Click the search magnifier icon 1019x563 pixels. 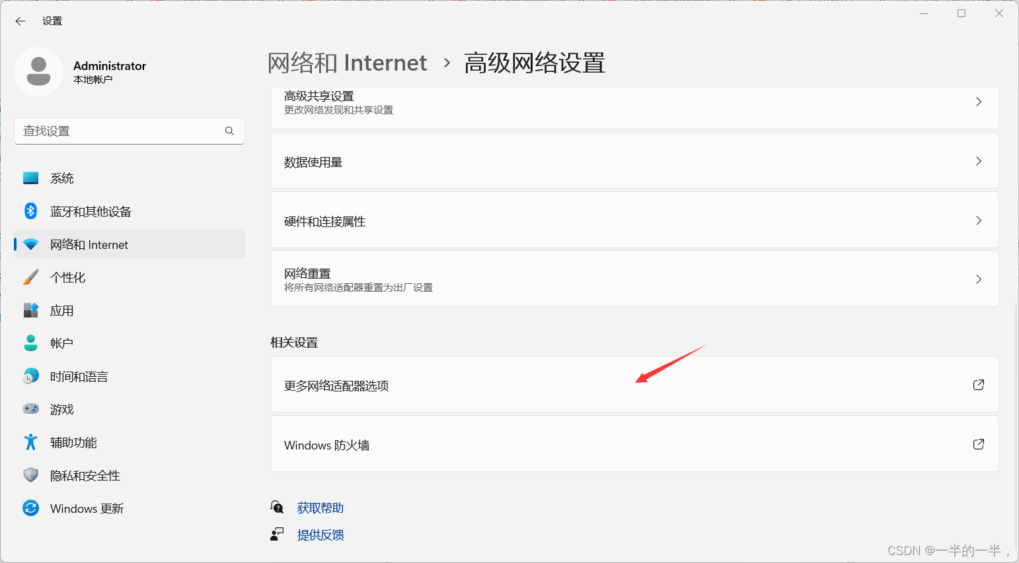[229, 131]
